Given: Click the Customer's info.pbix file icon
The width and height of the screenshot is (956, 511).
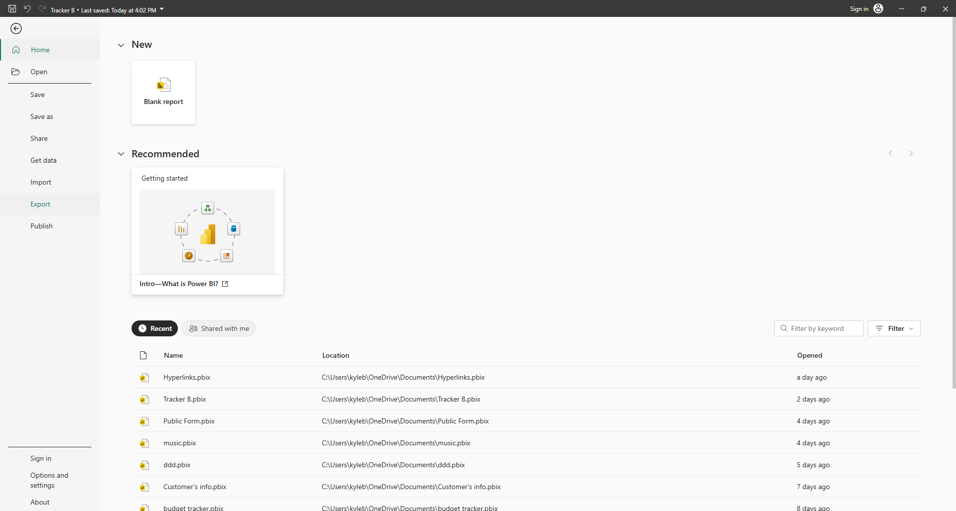Looking at the screenshot, I should pyautogui.click(x=144, y=487).
